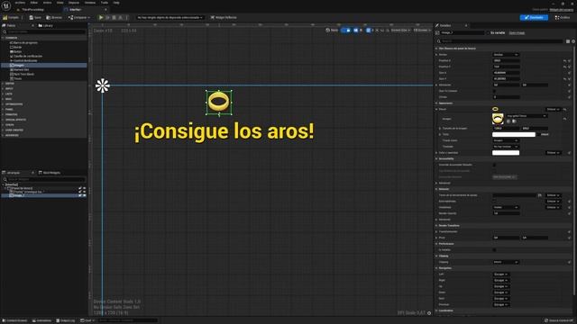Open the Editar menu

[x=34, y=3]
